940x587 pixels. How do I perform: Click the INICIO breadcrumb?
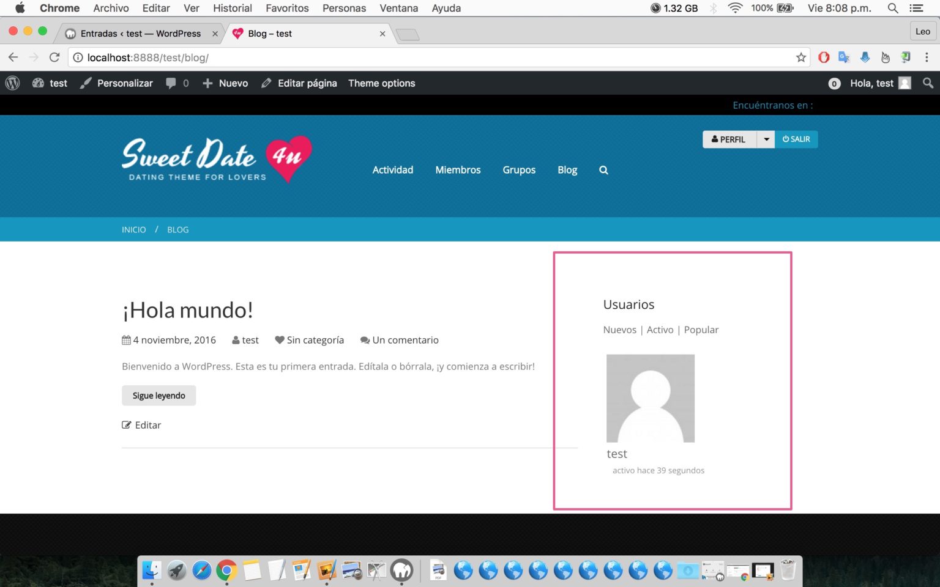(x=134, y=230)
